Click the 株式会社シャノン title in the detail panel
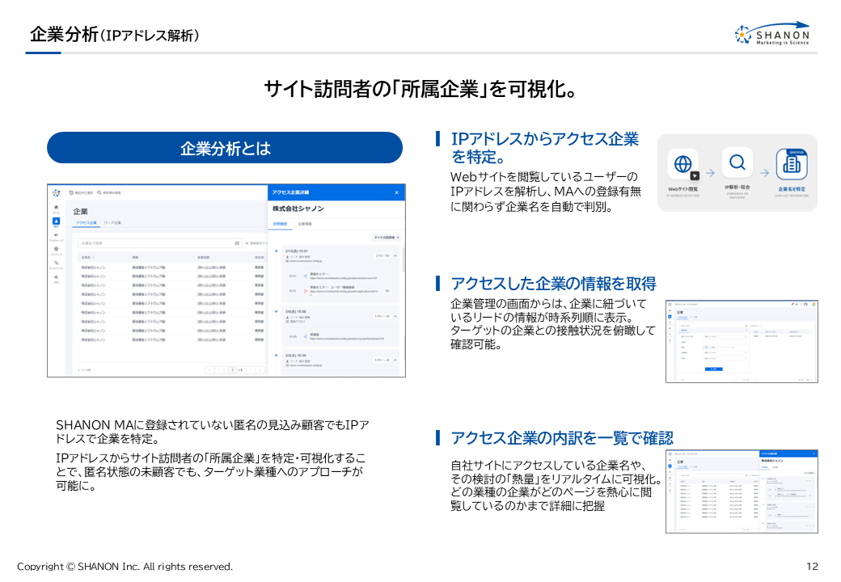This screenshot has width=841, height=582. point(298,209)
